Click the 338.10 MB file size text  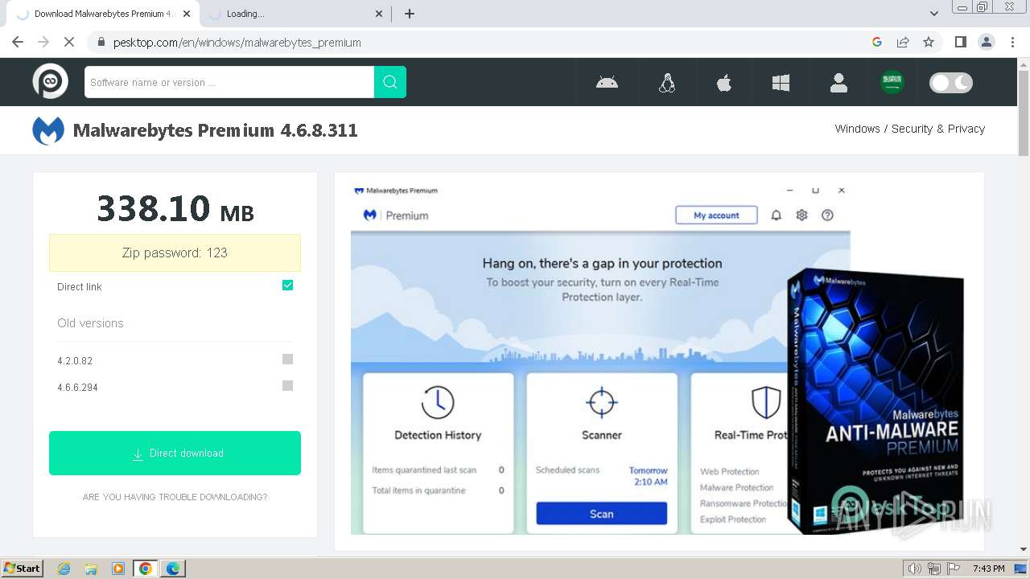[x=175, y=208]
